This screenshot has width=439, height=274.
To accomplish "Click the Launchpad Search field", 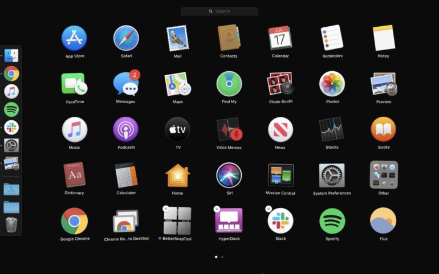I will (219, 11).
